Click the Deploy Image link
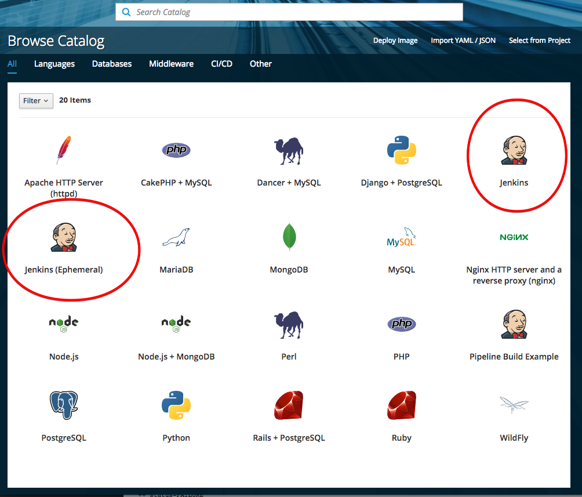 click(395, 41)
